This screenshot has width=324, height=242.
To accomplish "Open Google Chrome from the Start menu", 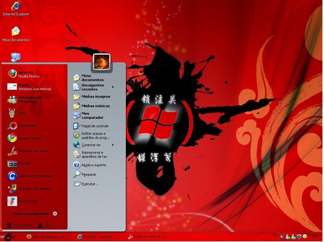I will [24, 138].
